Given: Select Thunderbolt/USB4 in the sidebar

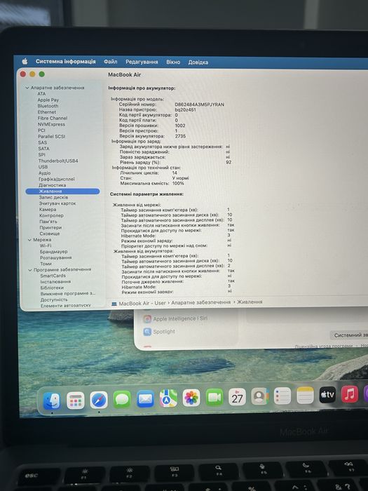Looking at the screenshot, I should (x=58, y=161).
